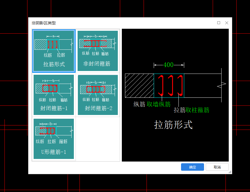250x192 pixels.
Task: Close the 非阴影区类型 dialog
Action: click(x=227, y=23)
